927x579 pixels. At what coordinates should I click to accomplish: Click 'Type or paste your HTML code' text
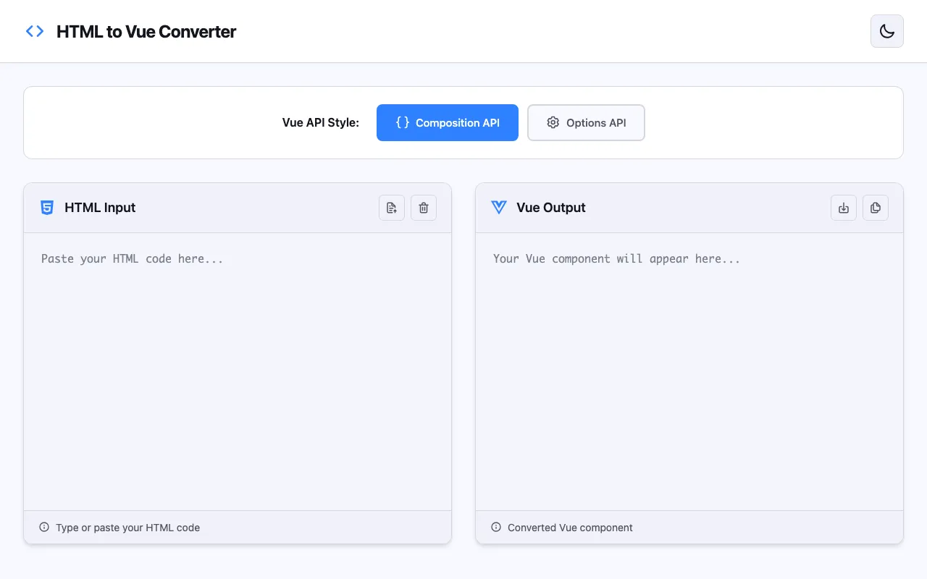click(x=128, y=528)
